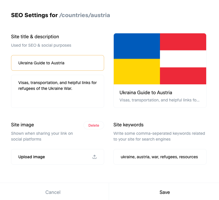This screenshot has width=219, height=200.
Task: Click the "Site keywords" heading
Action: [128, 125]
